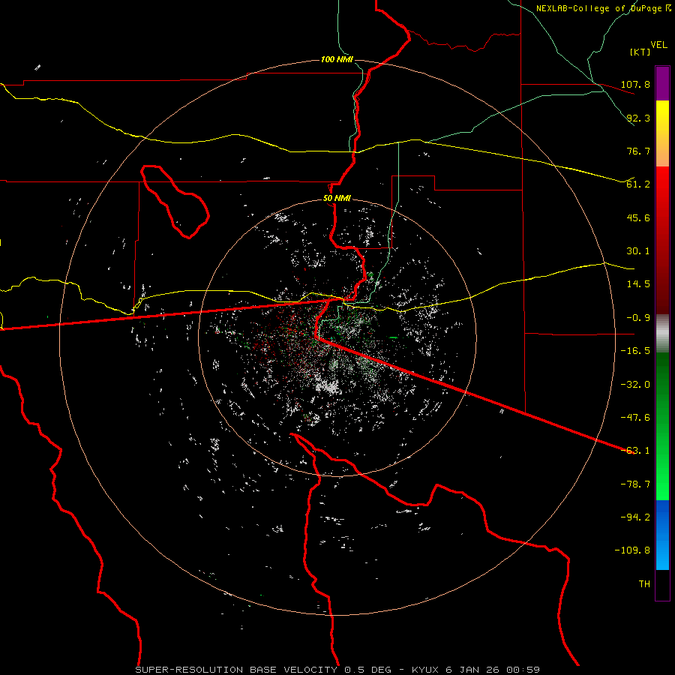Select the 76.7 legend value
Screen dimensions: 675x675
coord(638,151)
